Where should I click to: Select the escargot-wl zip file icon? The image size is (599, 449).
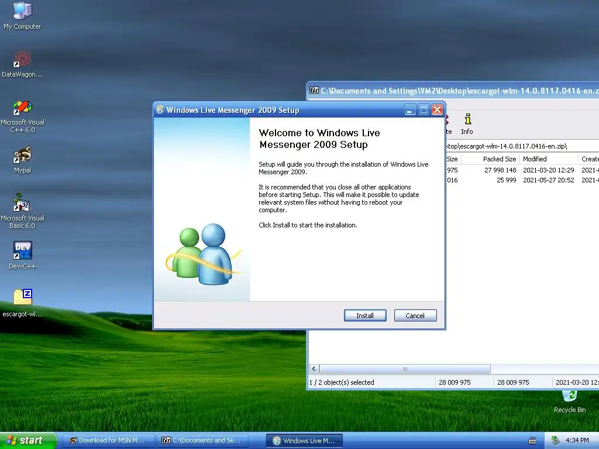22,303
